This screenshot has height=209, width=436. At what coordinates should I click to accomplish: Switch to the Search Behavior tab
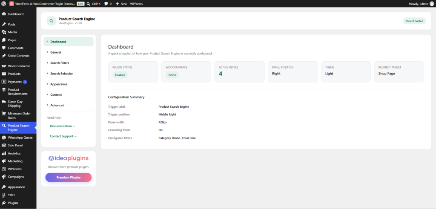point(69,74)
